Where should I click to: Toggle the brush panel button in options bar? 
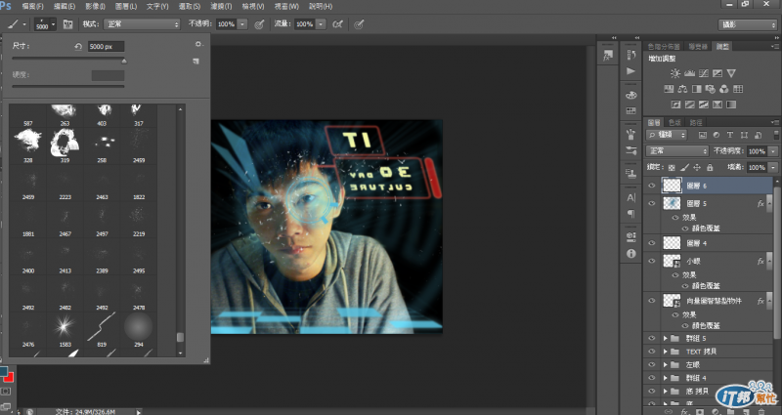point(67,23)
